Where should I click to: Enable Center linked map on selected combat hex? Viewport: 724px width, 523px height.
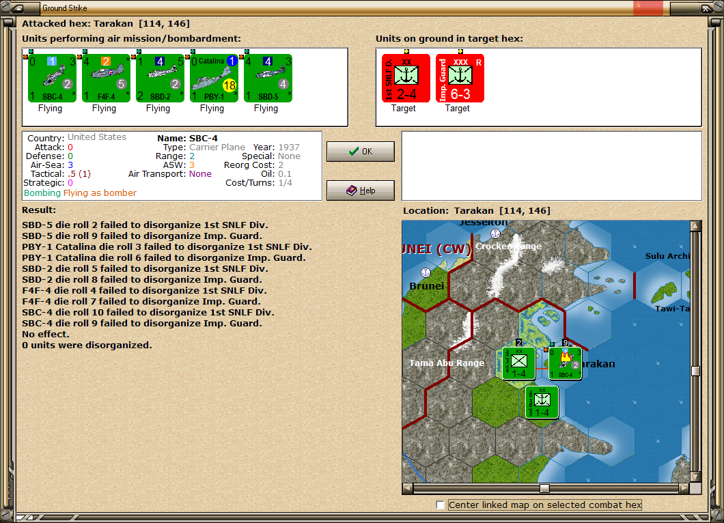click(x=440, y=505)
